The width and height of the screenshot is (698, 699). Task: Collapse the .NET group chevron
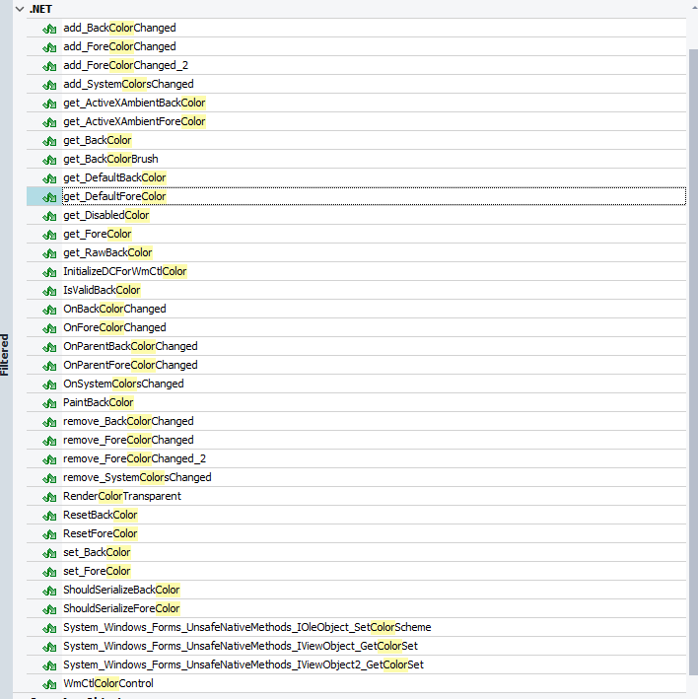[x=20, y=9]
